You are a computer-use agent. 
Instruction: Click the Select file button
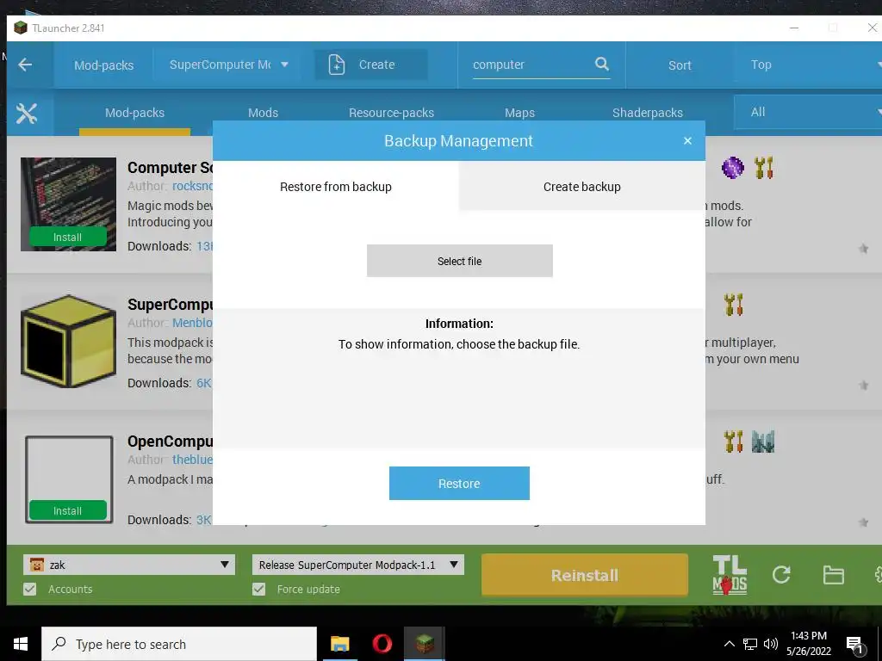pyautogui.click(x=460, y=261)
